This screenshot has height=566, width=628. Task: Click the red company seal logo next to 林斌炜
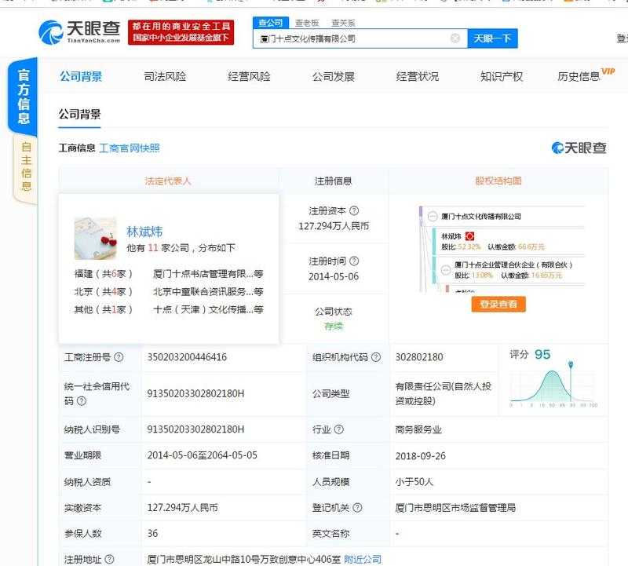tap(470, 236)
